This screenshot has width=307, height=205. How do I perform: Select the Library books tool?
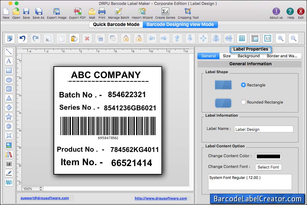point(9,154)
